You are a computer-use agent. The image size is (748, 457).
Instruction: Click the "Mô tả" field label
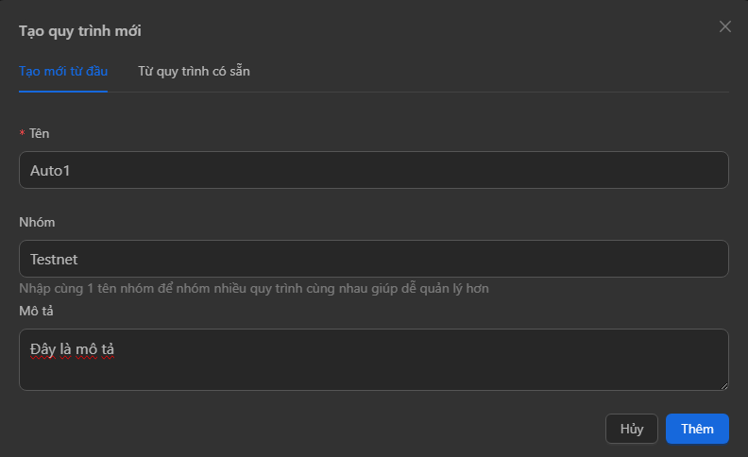coord(36,310)
